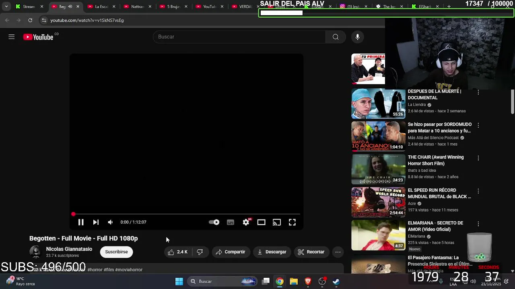Screen dimensions: 515x289
Task: Open options for EL SPEED RUN video
Action: pyautogui.click(x=478, y=191)
